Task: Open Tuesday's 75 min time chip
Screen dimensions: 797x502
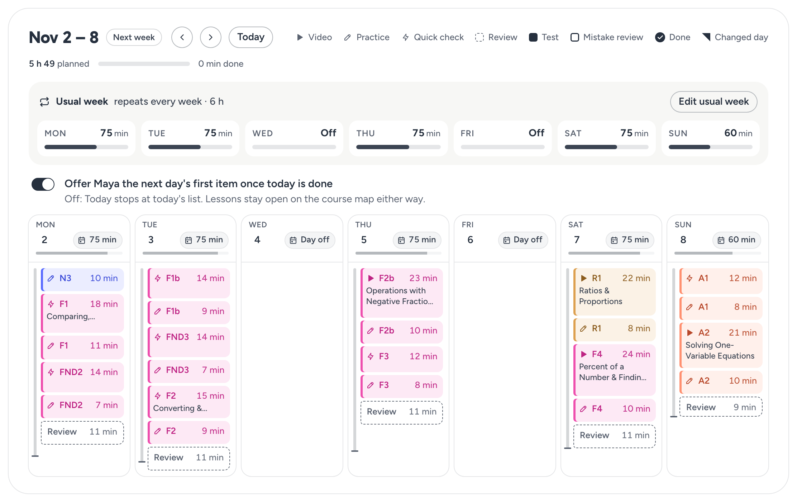Action: (204, 240)
